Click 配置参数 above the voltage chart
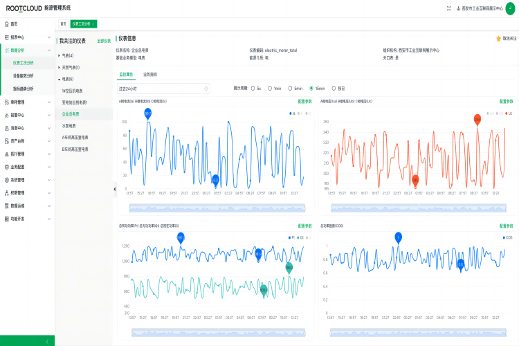 click(506, 101)
